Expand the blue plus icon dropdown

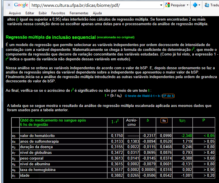[199, 5]
